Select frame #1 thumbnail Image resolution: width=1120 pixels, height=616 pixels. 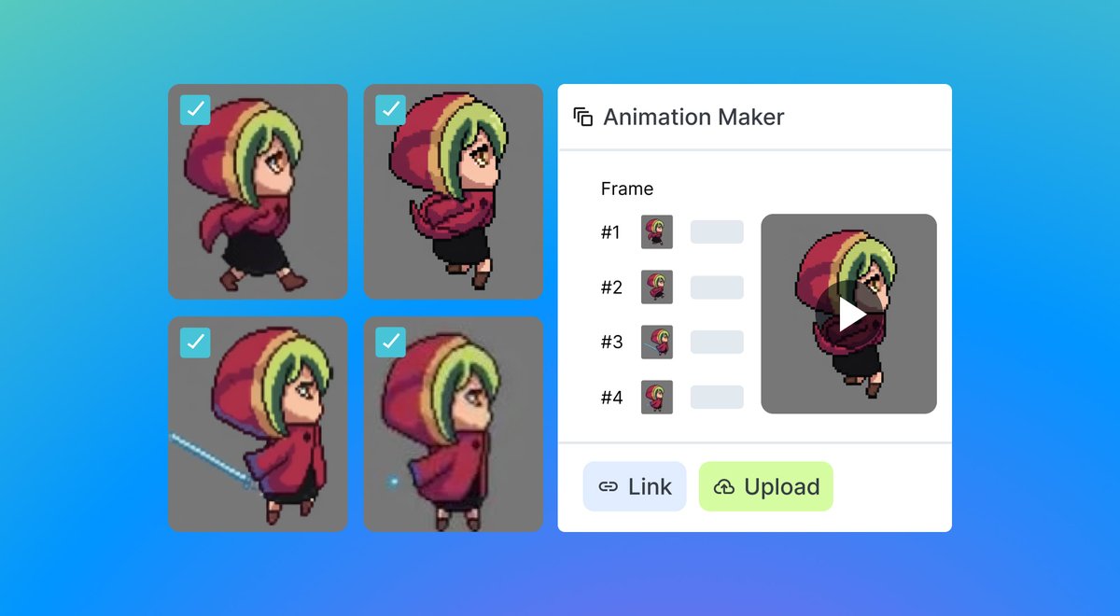[657, 232]
